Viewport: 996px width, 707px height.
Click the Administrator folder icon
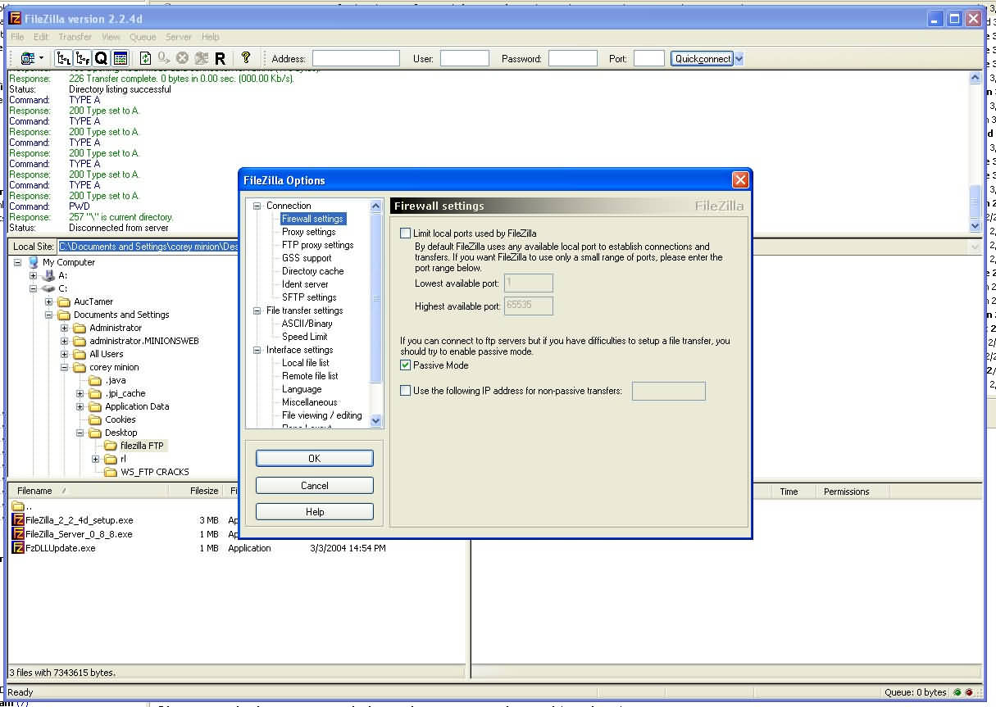click(80, 328)
